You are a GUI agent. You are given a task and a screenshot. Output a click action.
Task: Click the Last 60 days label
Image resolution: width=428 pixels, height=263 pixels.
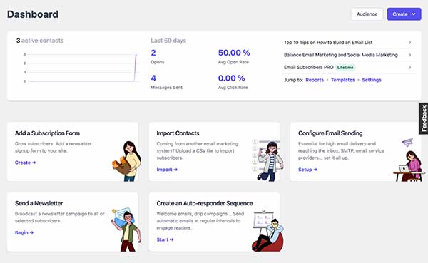[x=168, y=41]
